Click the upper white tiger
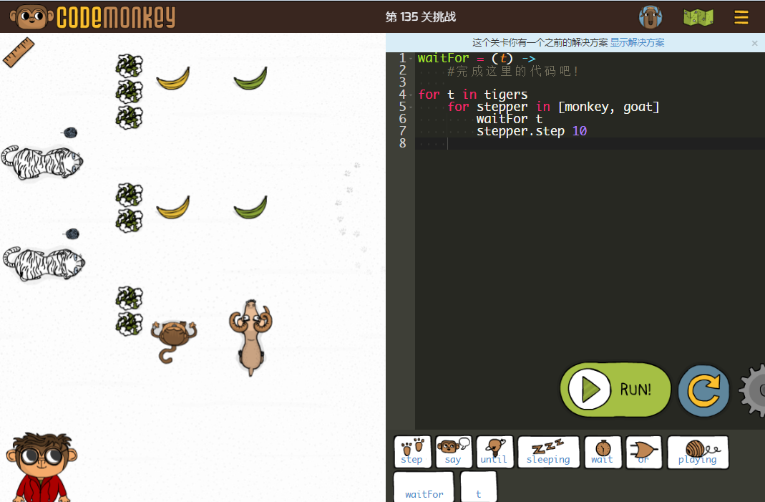 pos(42,162)
